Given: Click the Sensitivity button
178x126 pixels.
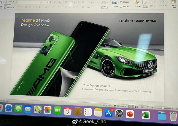Looking at the screenshot, I should tap(163, 4).
